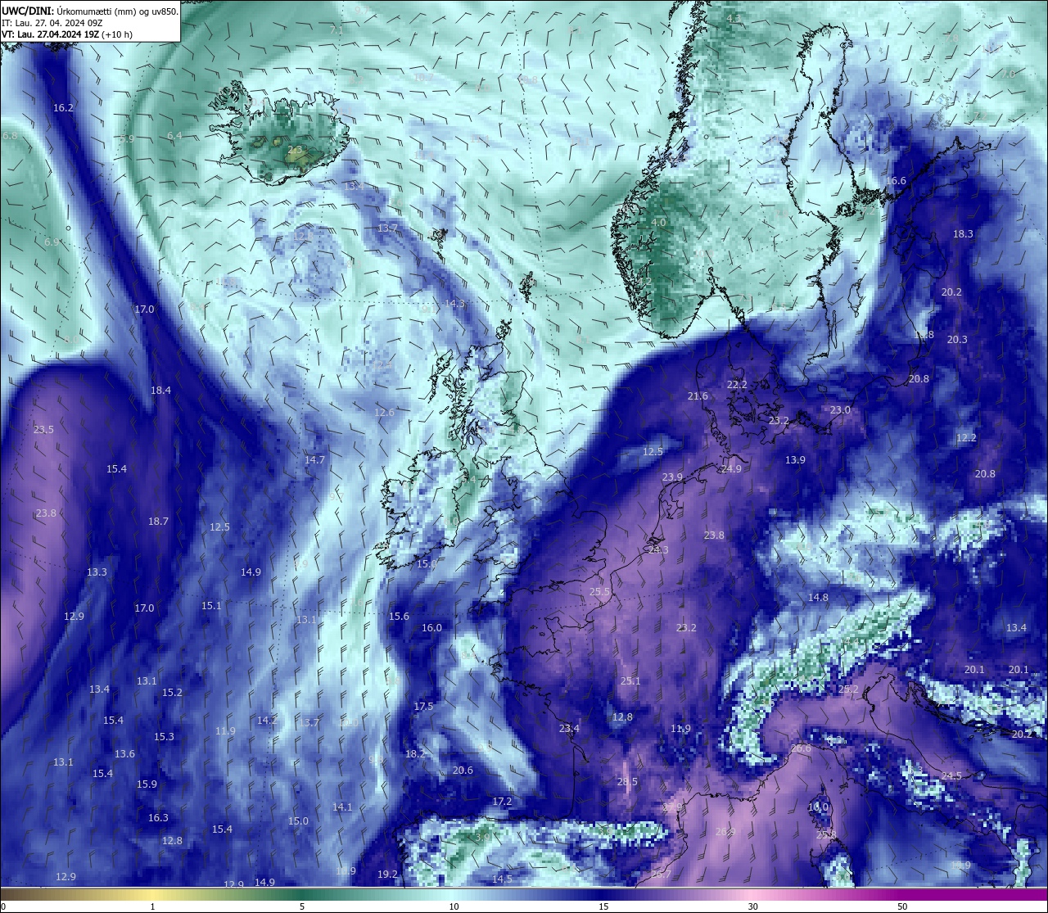Click the map value 17.2
Viewport: 1048px width, 913px height.
(502, 802)
